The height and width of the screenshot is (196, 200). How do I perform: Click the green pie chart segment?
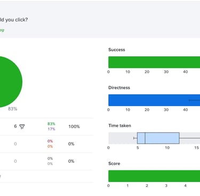coord(9,82)
